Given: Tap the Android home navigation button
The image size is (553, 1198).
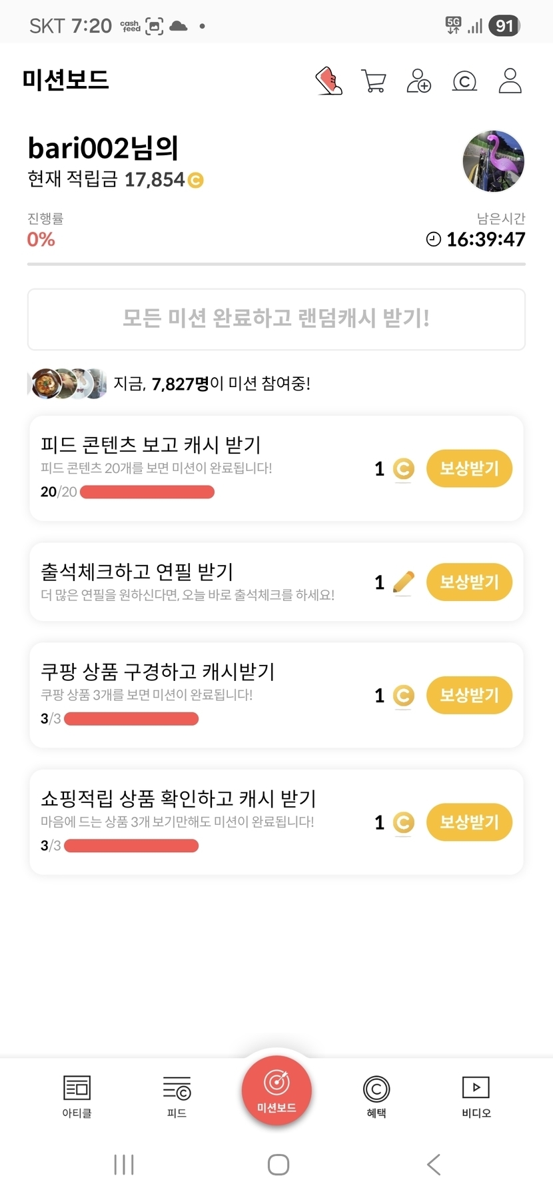Looking at the screenshot, I should point(278,1165).
